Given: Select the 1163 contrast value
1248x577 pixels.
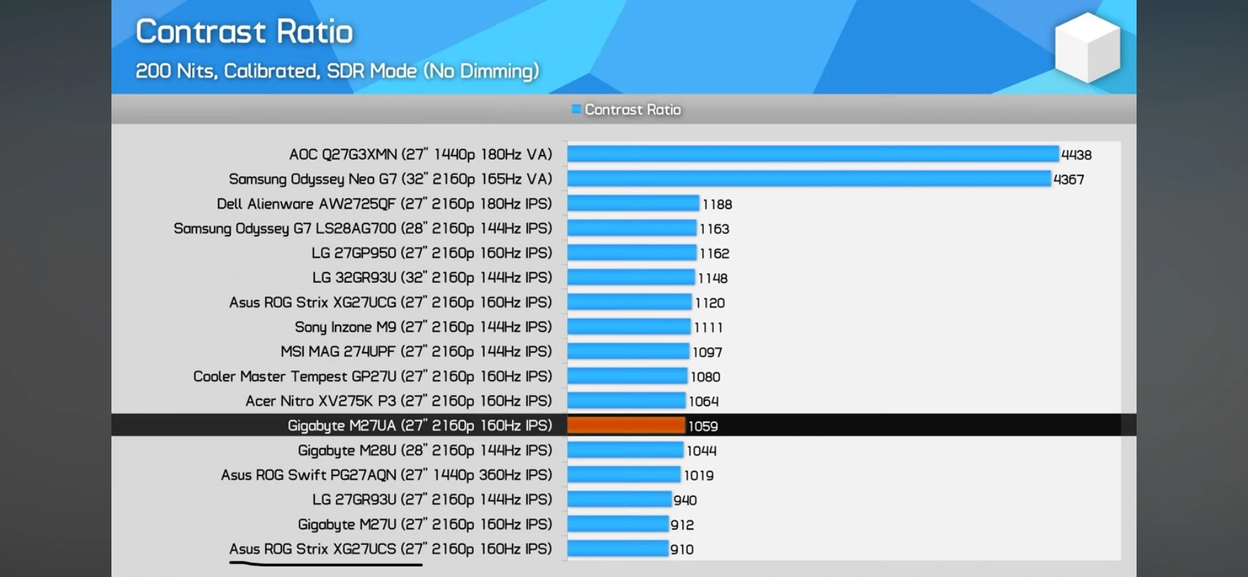Looking at the screenshot, I should click(715, 229).
